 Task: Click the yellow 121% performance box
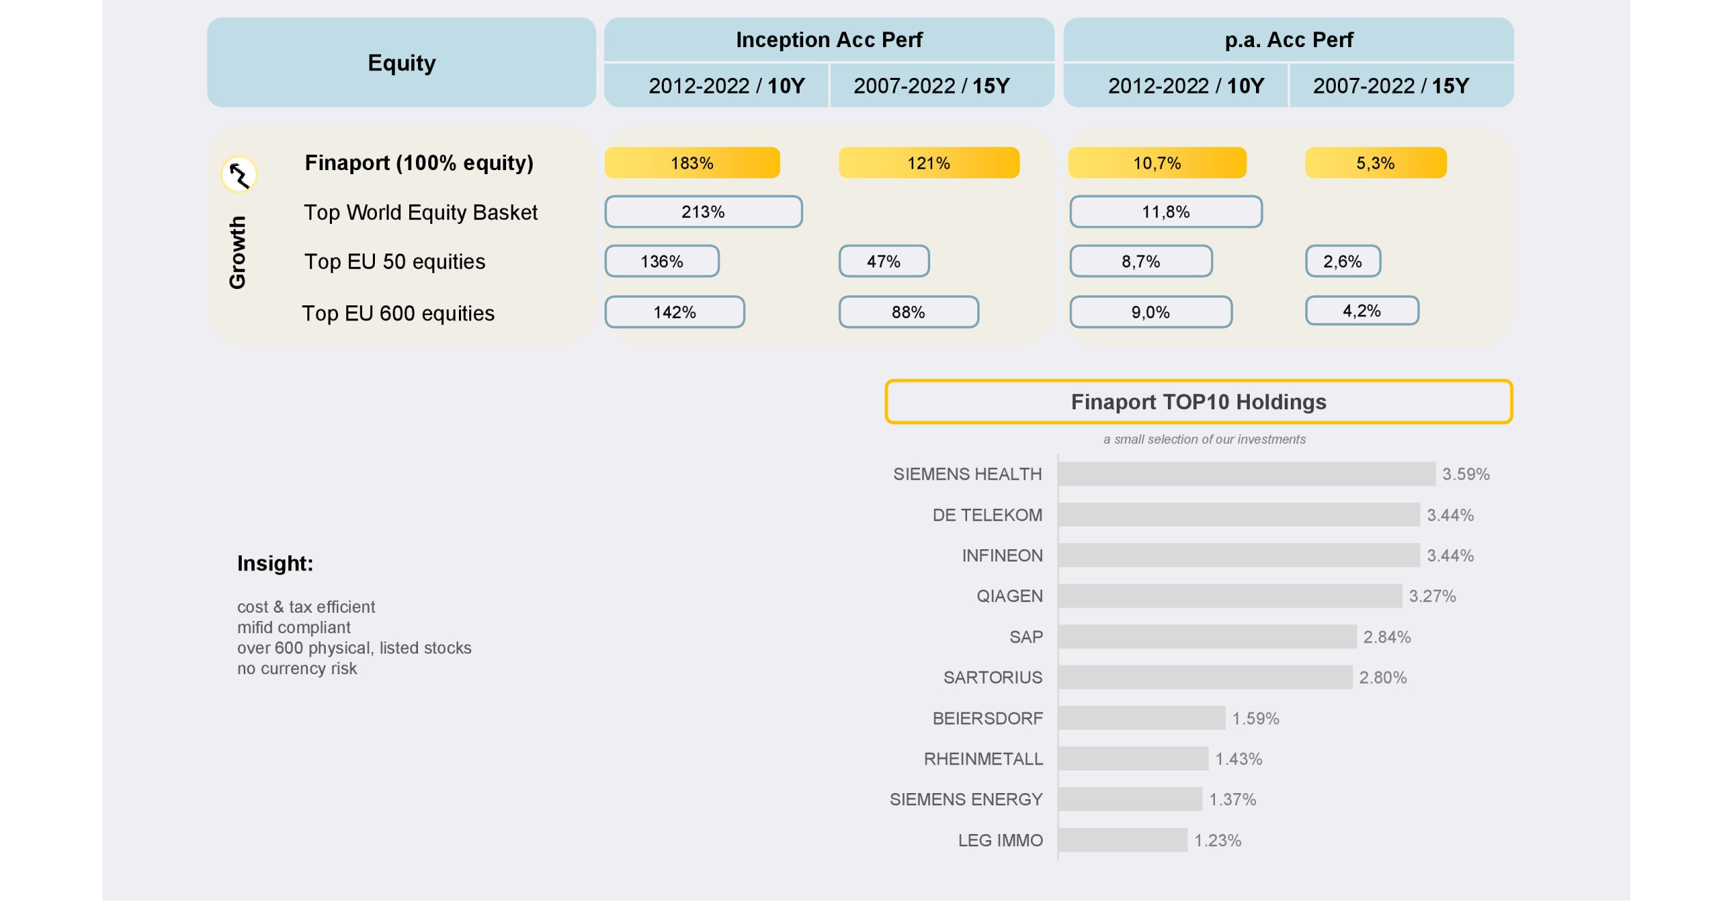coord(928,163)
